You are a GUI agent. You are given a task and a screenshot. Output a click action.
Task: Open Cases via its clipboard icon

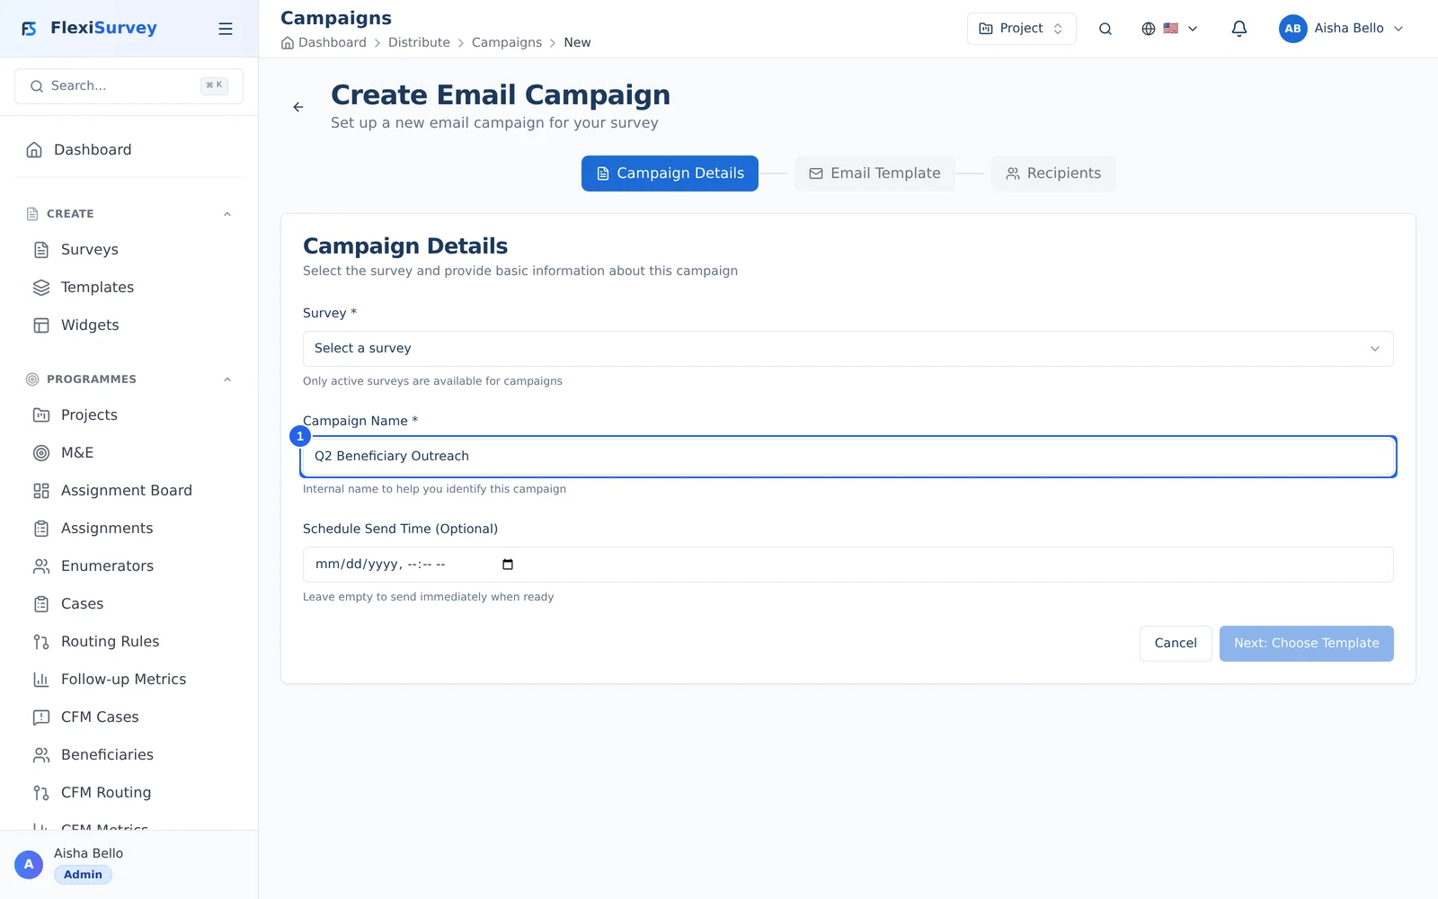click(x=41, y=604)
